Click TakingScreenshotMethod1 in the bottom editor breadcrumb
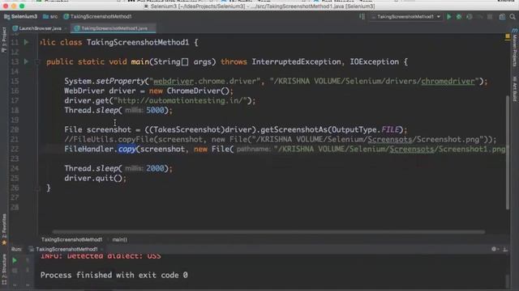 pos(72,239)
